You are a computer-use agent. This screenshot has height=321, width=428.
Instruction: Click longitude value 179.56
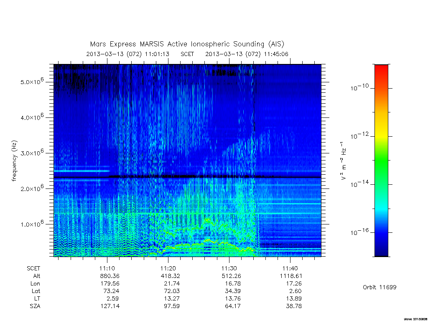(110, 284)
